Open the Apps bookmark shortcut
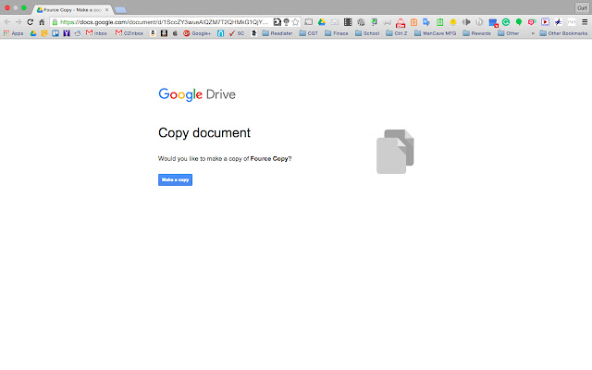The height and width of the screenshot is (370, 592). tap(13, 33)
